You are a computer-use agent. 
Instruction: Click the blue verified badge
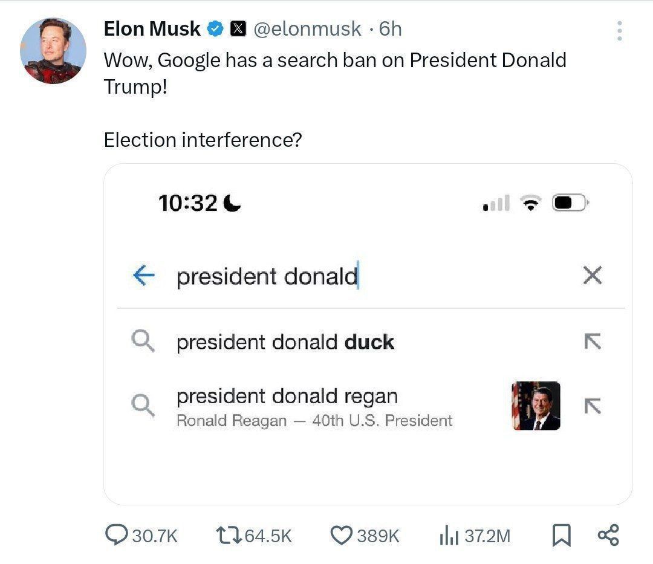pyautogui.click(x=216, y=28)
